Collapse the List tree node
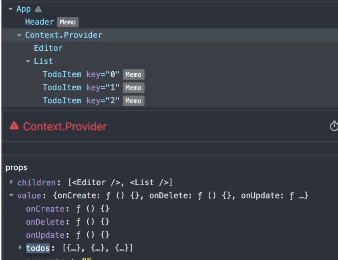This screenshot has height=260, width=338. point(28,61)
